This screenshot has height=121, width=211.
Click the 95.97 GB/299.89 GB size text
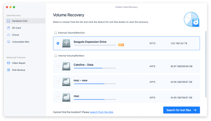point(181,66)
